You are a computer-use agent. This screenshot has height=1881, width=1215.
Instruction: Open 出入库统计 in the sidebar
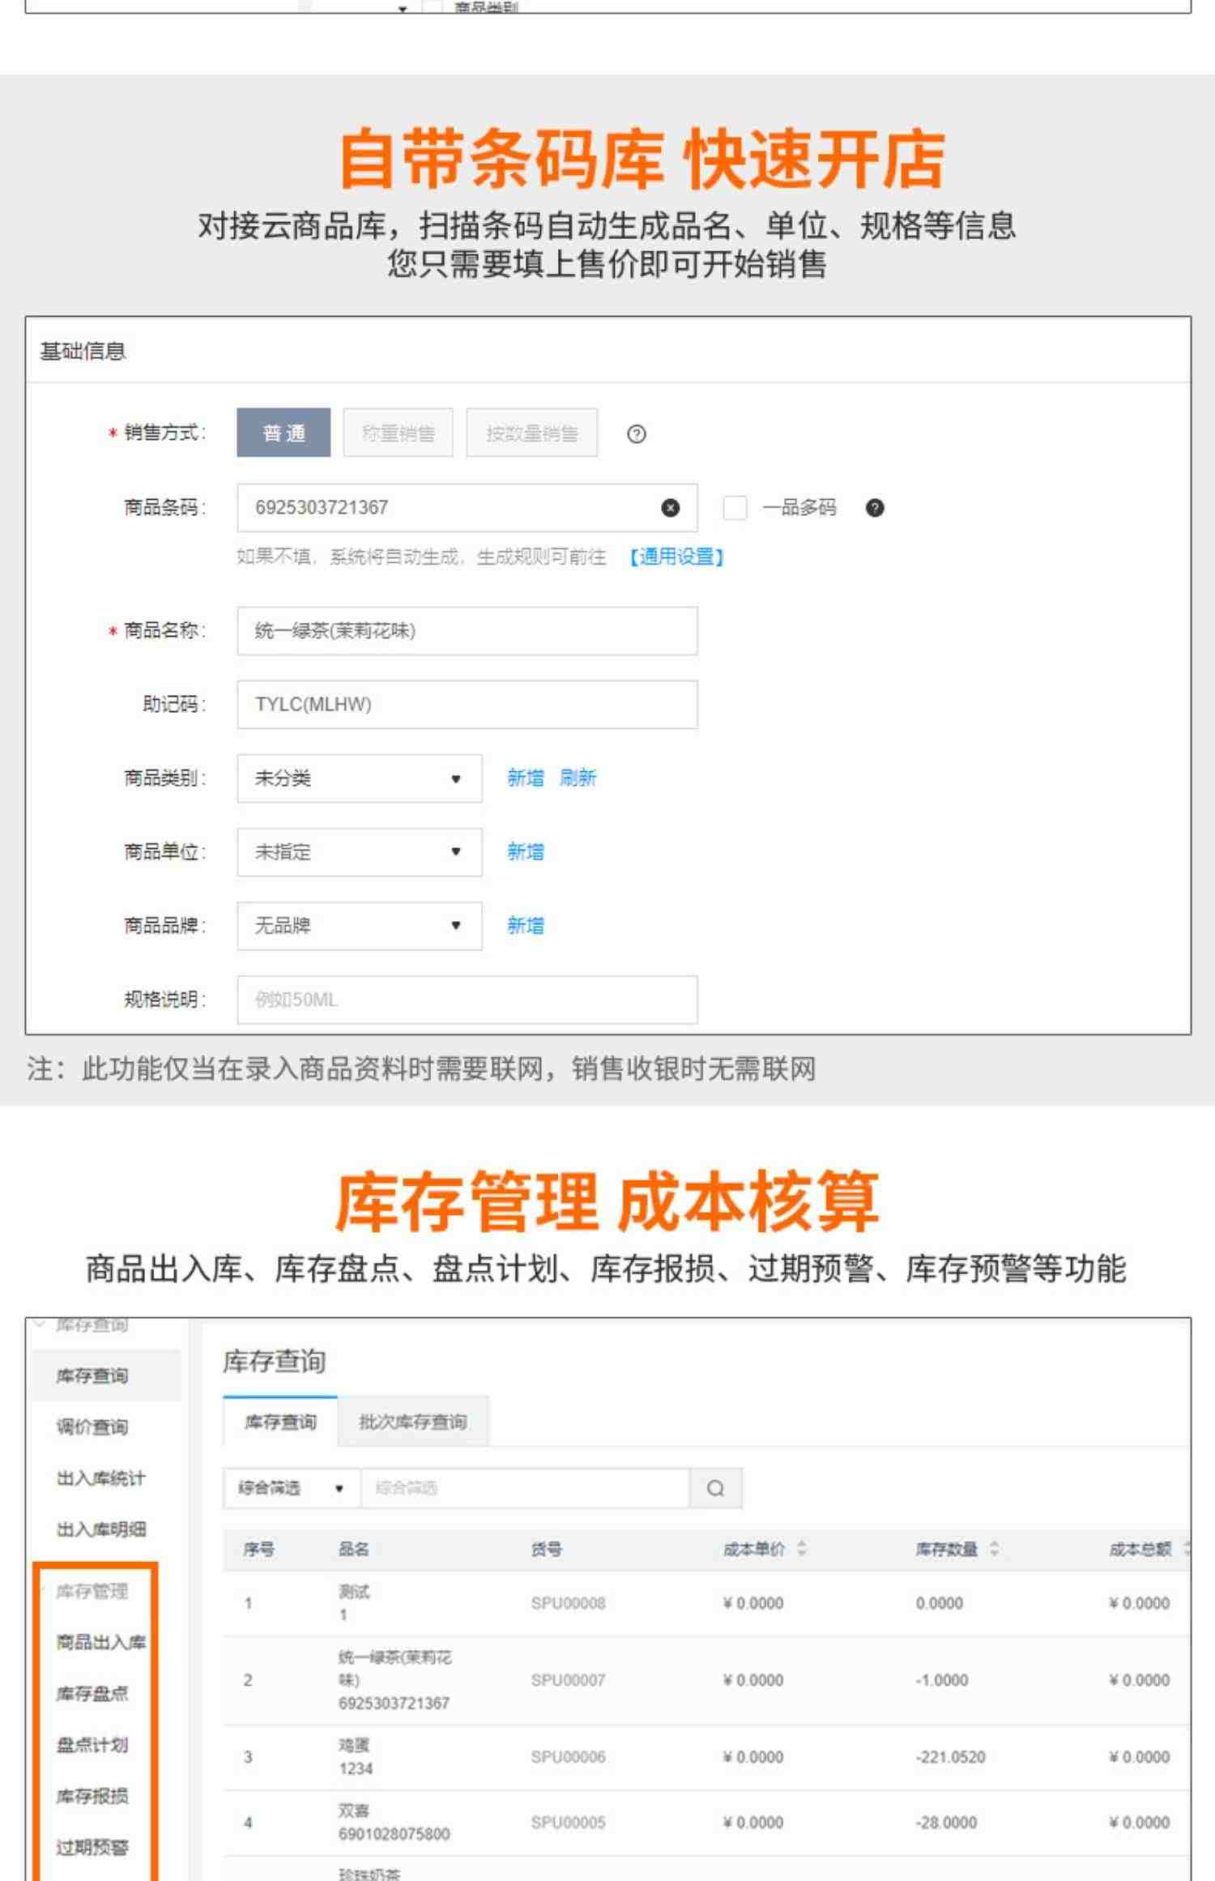pos(100,1478)
